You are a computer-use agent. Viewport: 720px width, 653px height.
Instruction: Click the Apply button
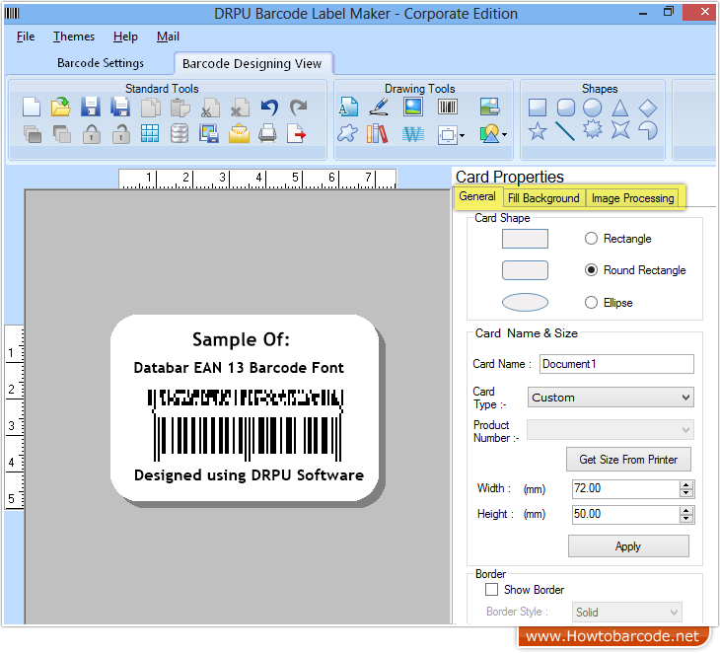pyautogui.click(x=628, y=546)
